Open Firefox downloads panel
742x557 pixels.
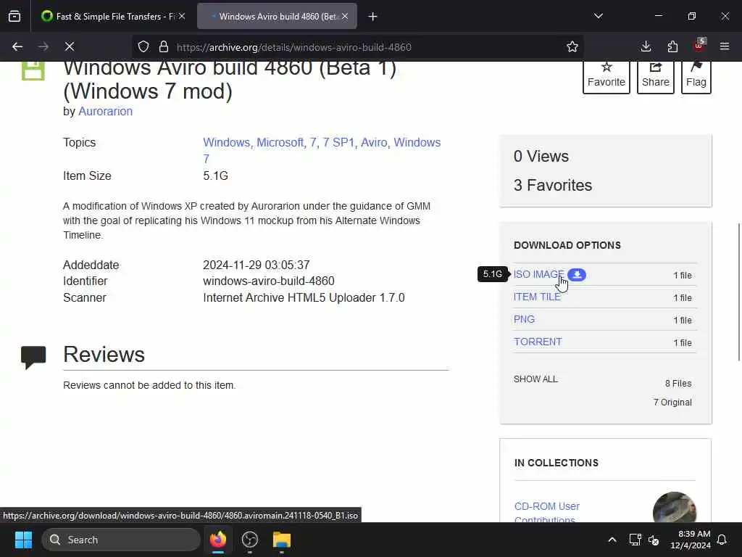[x=646, y=46]
